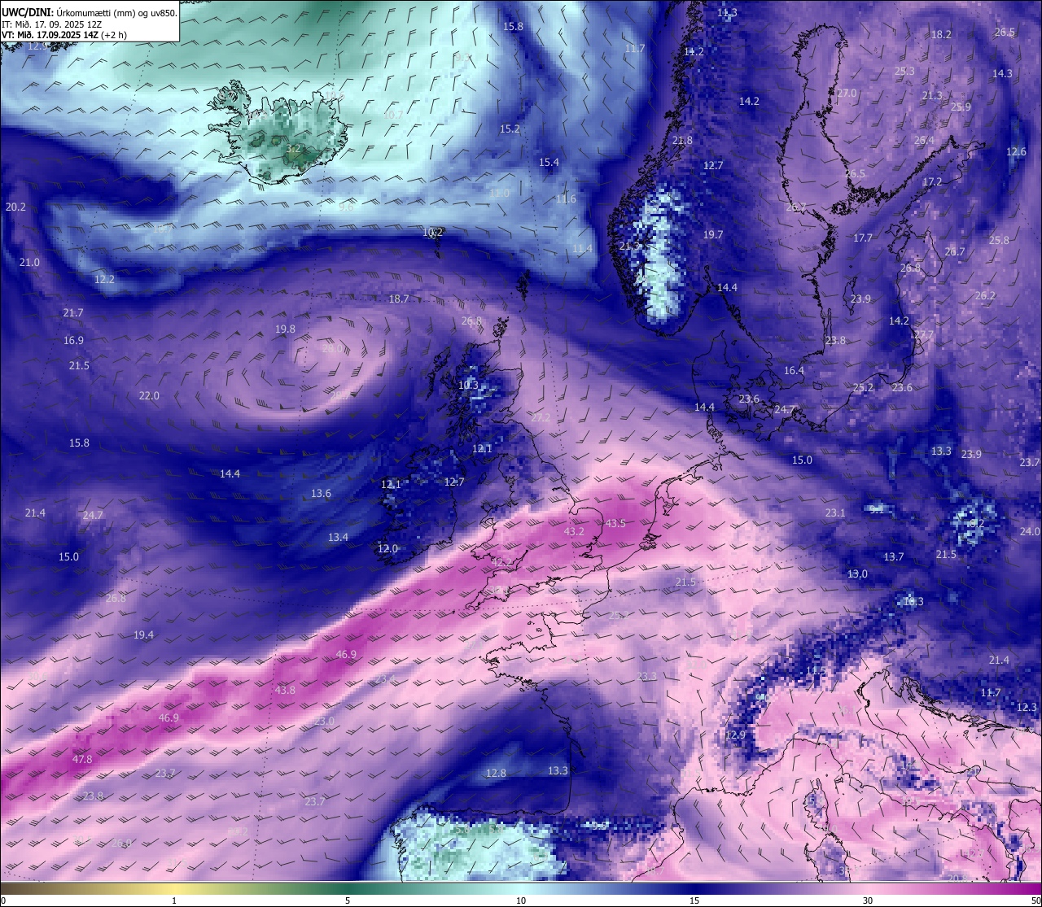This screenshot has width=1042, height=907.
Task: Click the 11.6 value on the map
Action: click(x=566, y=198)
